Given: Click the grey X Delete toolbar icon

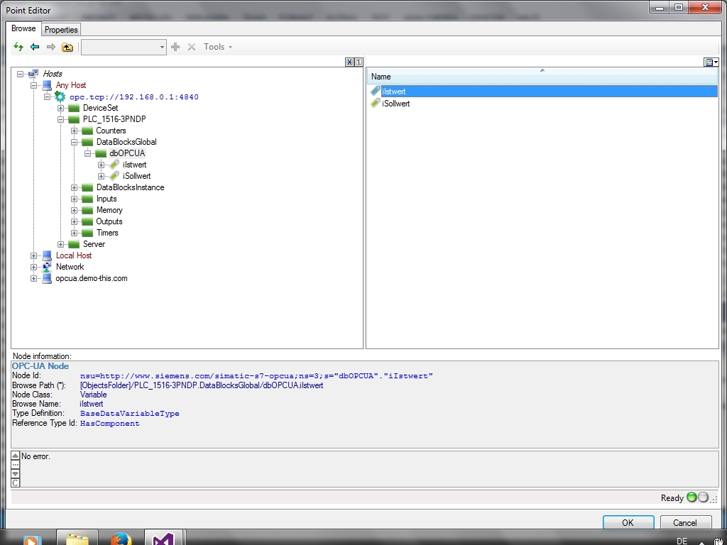Looking at the screenshot, I should [x=192, y=47].
